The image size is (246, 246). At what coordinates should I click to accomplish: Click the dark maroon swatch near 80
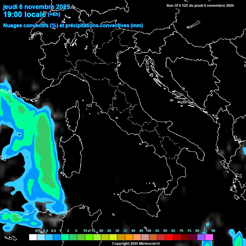(x=193, y=237)
